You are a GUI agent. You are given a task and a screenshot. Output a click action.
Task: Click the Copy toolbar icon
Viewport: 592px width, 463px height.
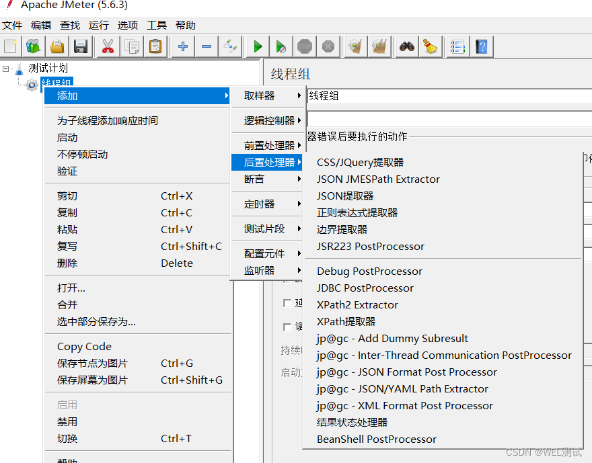[x=132, y=46]
